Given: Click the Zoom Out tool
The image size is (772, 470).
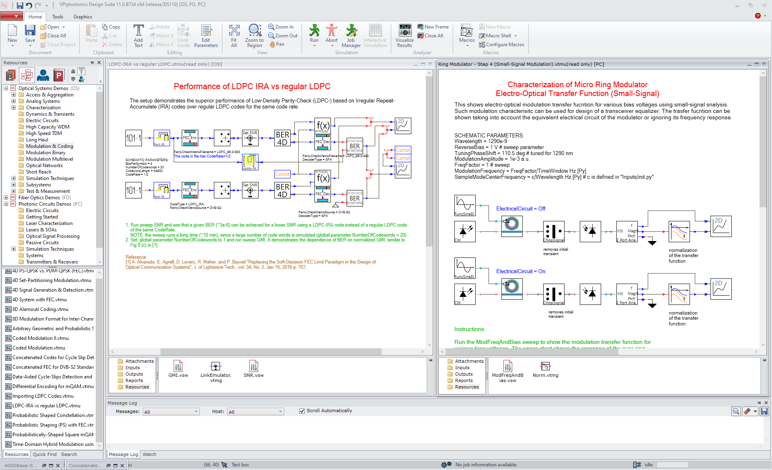Looking at the screenshot, I should 283,36.
